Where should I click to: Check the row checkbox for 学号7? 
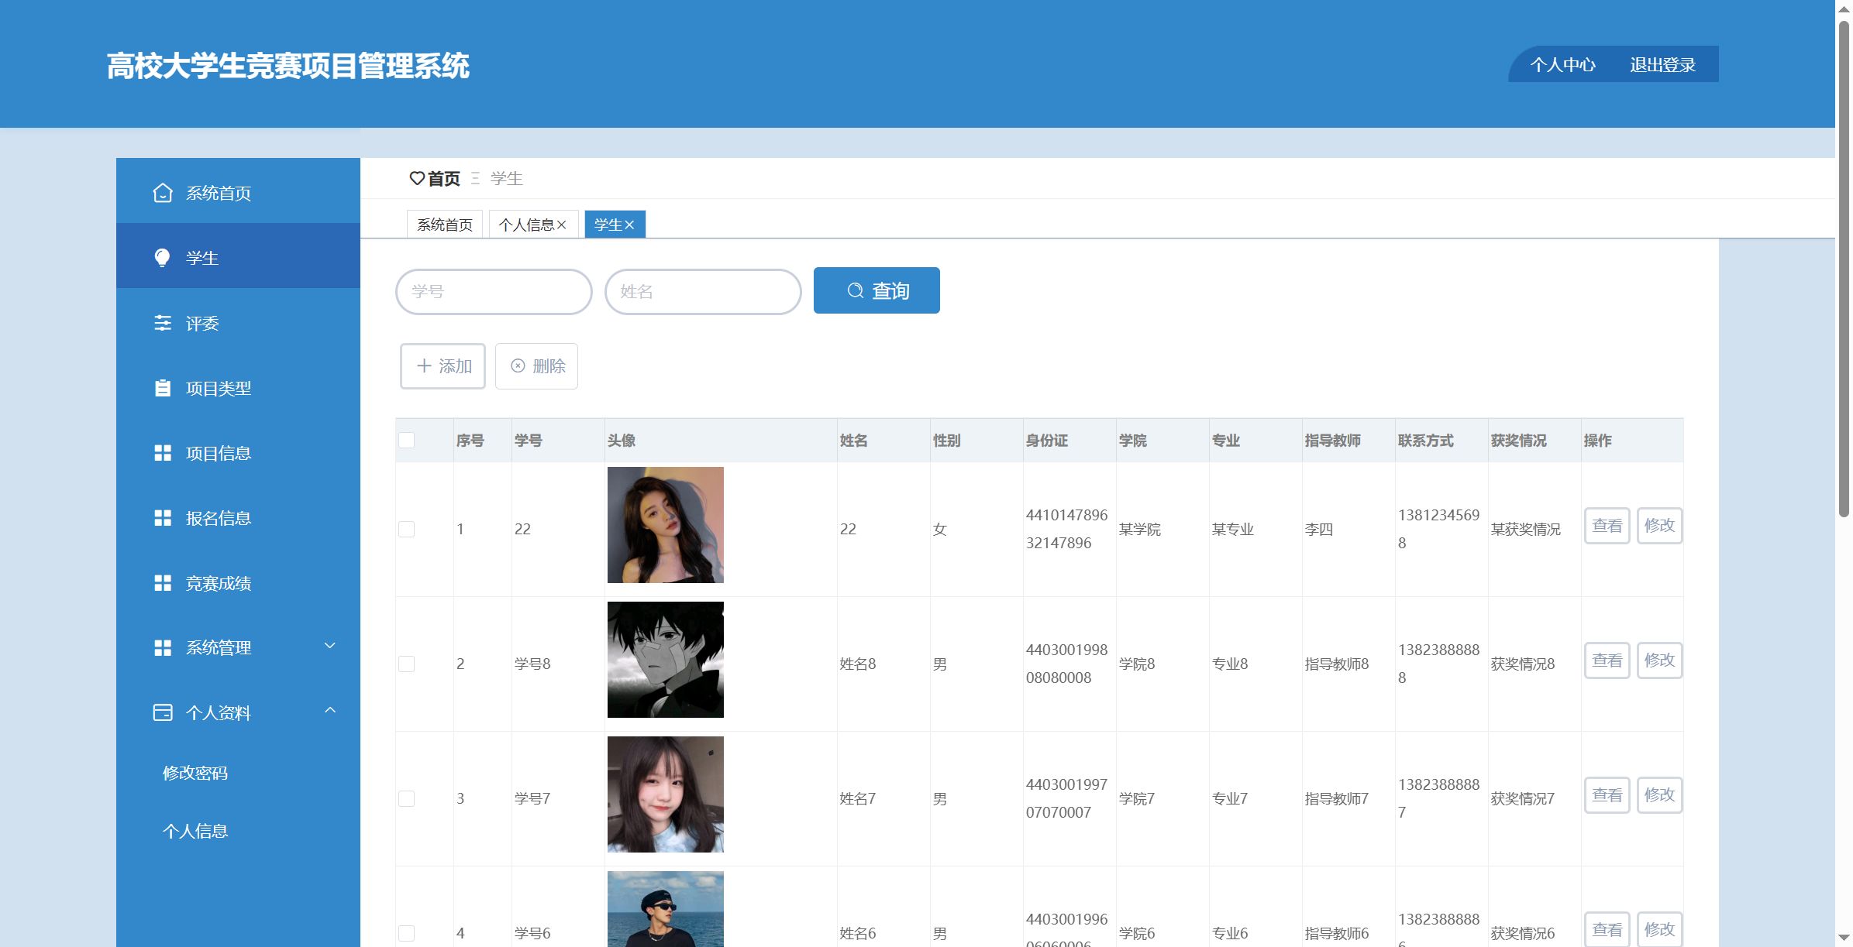406,798
